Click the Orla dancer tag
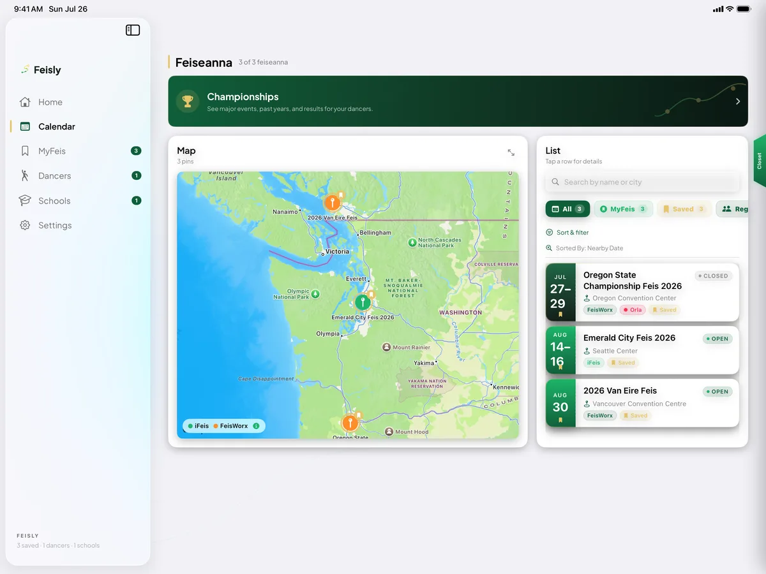 633,310
